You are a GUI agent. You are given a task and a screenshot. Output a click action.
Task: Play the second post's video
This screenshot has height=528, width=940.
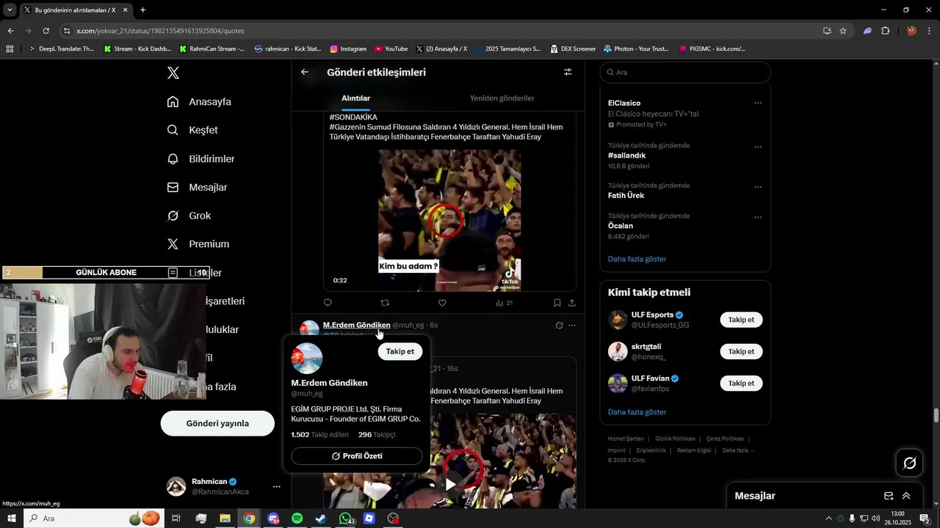(x=449, y=484)
